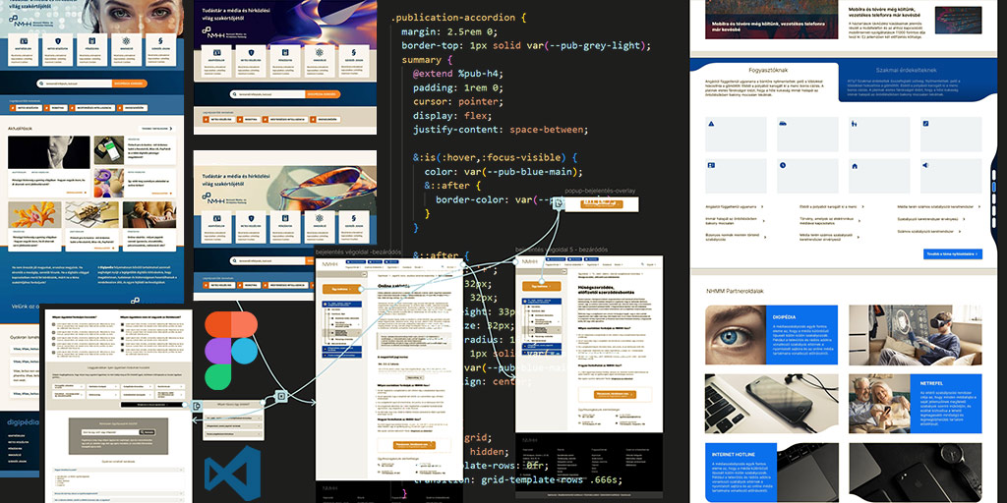Click the prototype connector node right of the Figma logo
The height and width of the screenshot is (503, 1007).
click(x=280, y=397)
